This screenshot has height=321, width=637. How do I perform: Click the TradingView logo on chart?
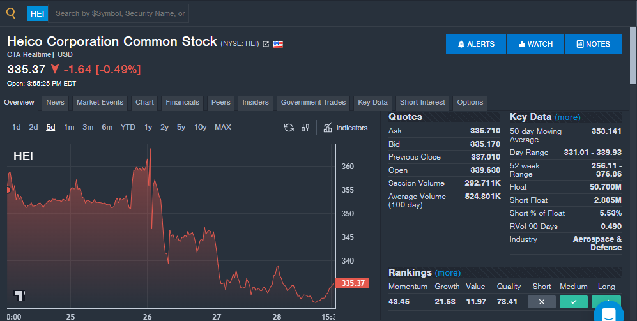tap(19, 295)
